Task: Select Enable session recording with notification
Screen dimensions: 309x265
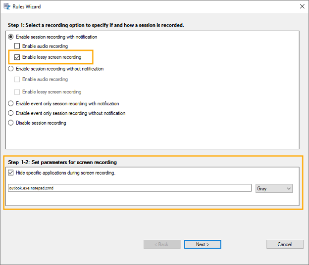Action: (x=11, y=37)
